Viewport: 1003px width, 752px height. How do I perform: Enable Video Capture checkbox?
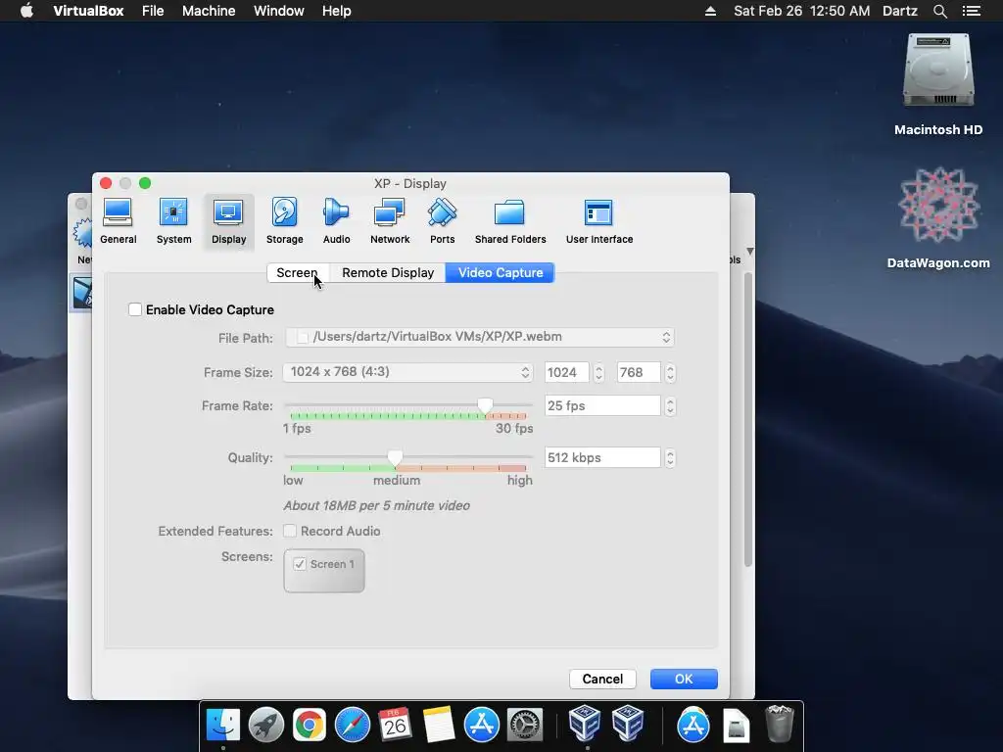point(135,309)
